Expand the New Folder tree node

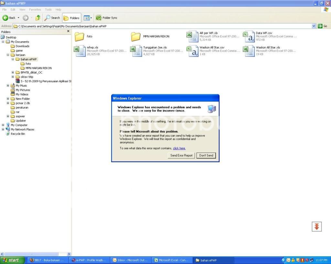[8, 99]
